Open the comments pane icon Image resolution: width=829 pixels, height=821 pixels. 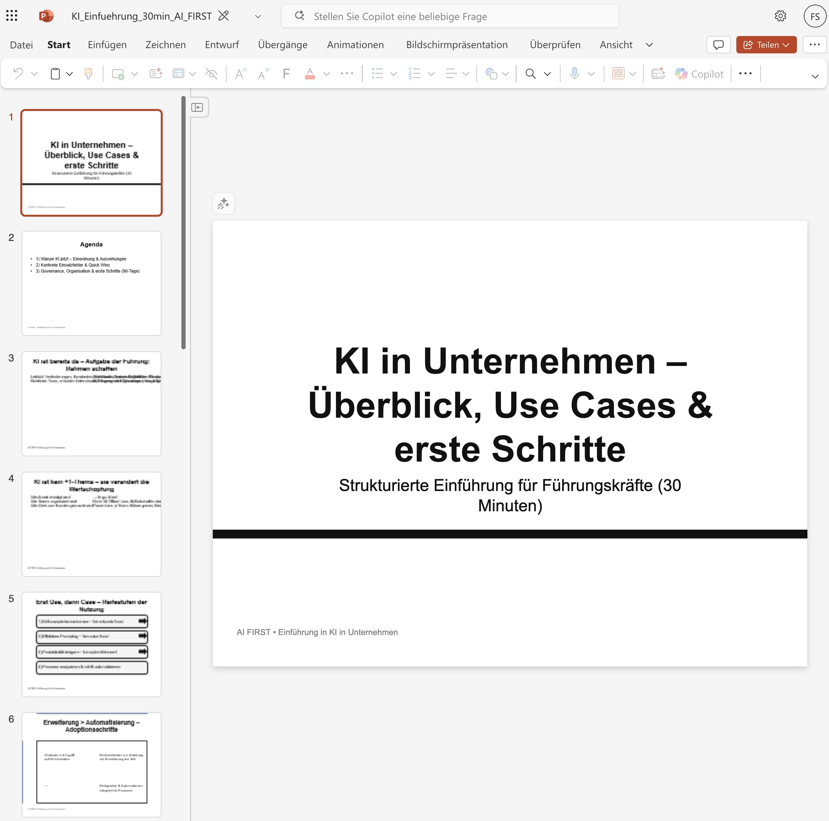pos(718,45)
